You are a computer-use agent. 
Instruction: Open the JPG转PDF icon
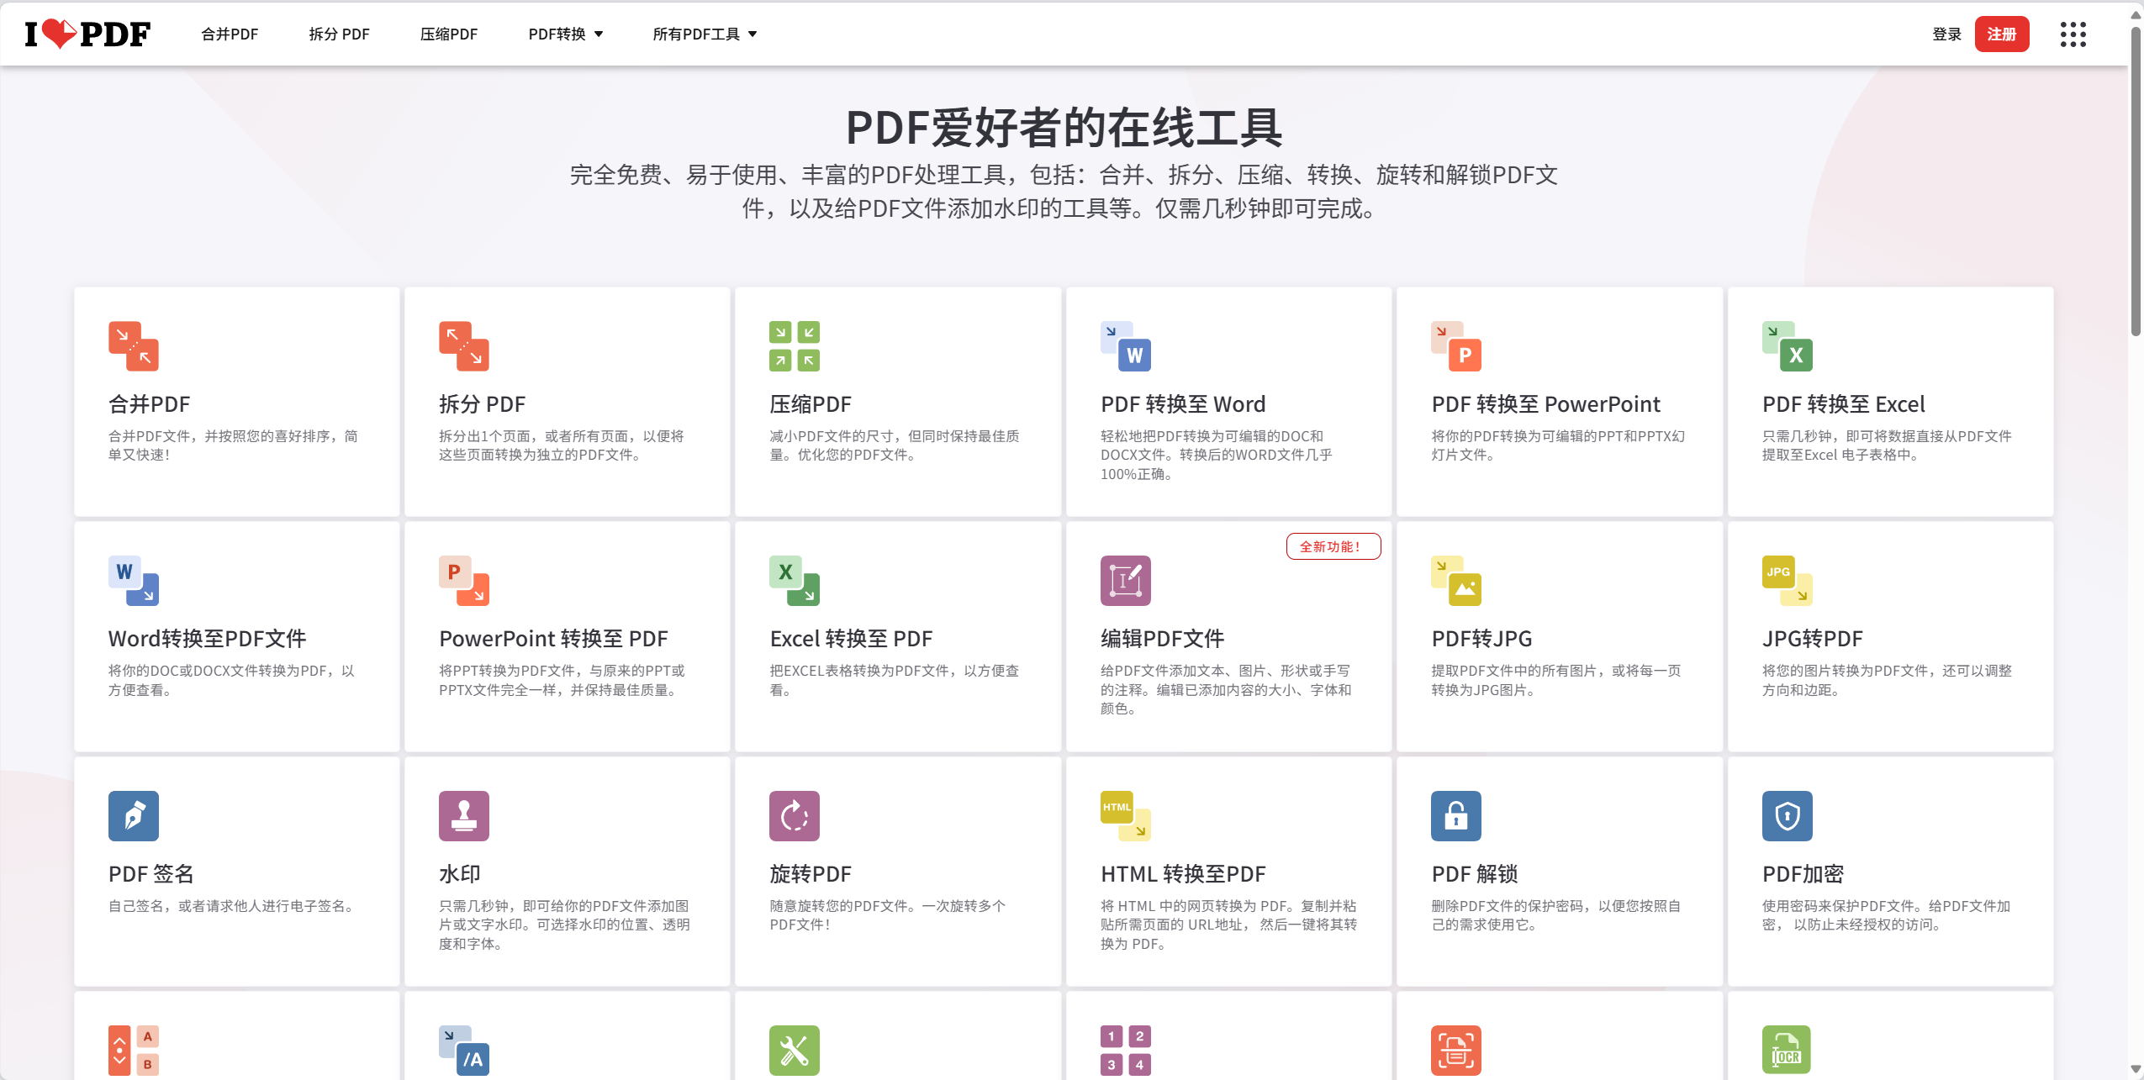[x=1788, y=581]
